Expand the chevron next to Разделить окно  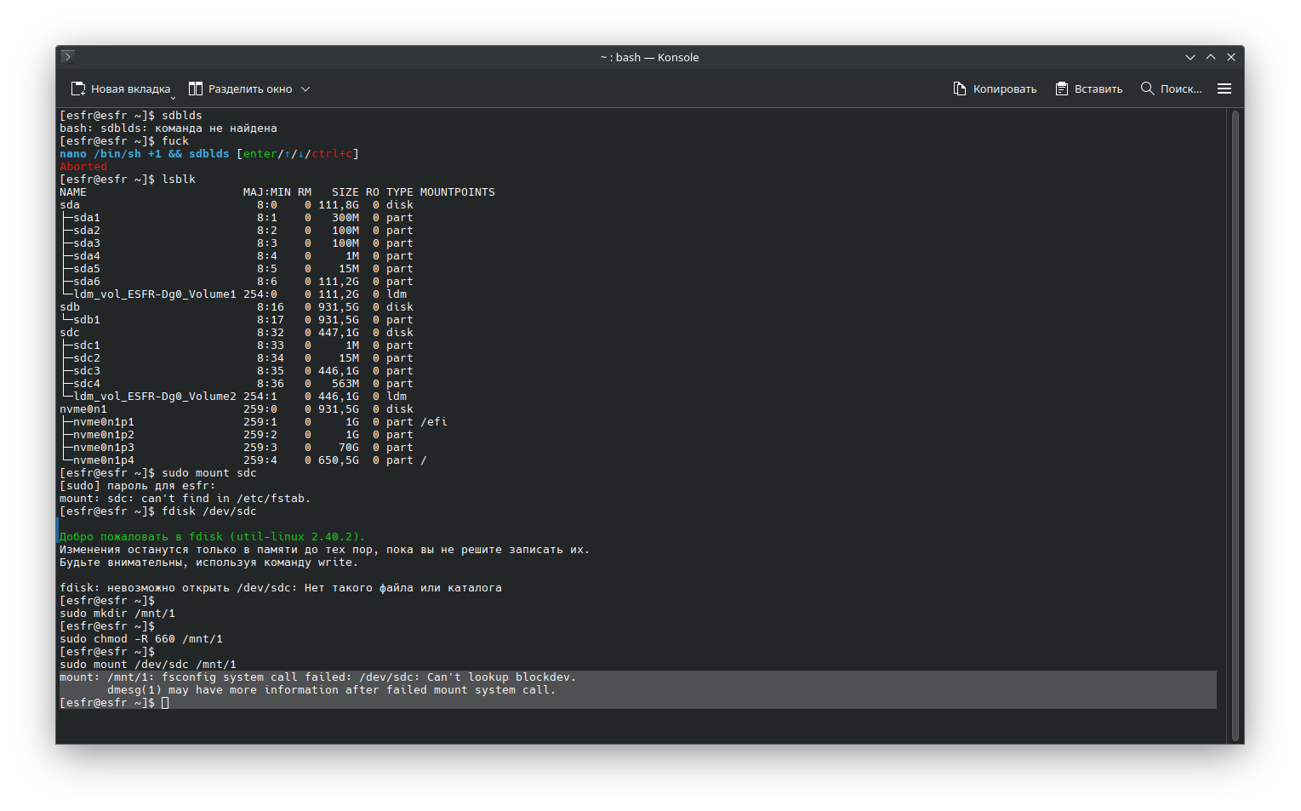(305, 89)
